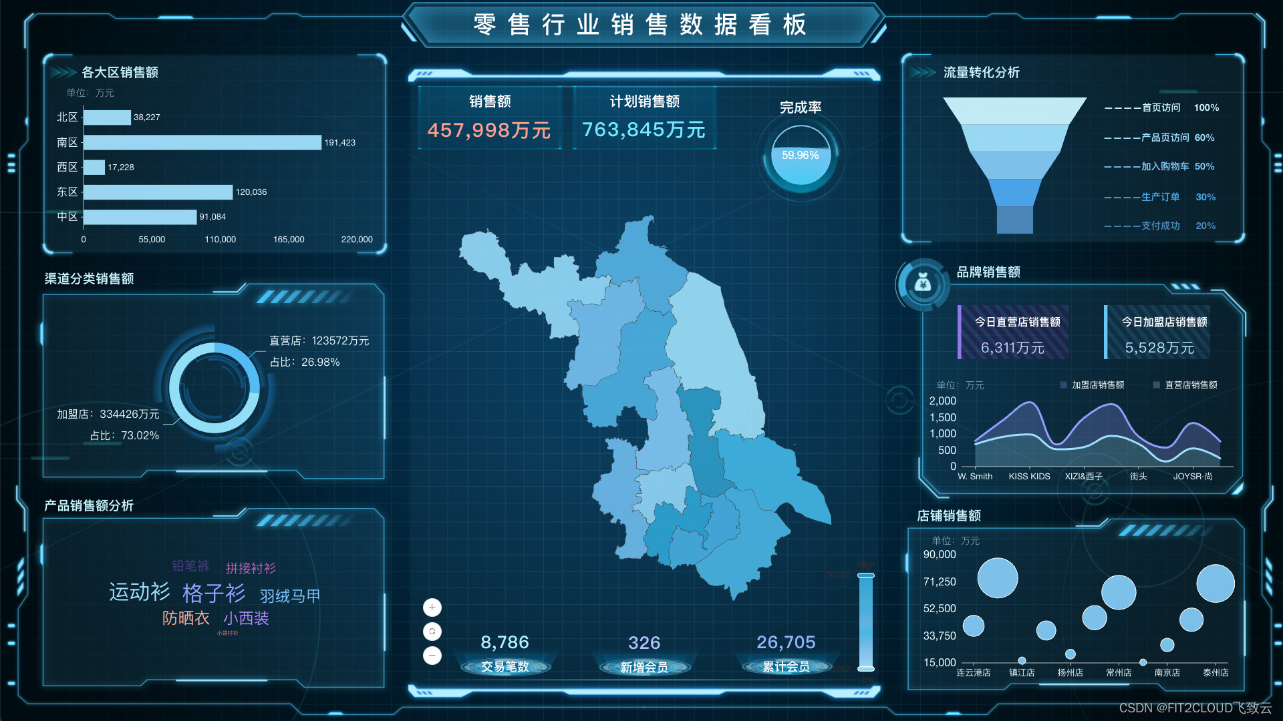This screenshot has width=1283, height=721.
Task: Click the 交易笔数 metric badge
Action: [x=505, y=666]
